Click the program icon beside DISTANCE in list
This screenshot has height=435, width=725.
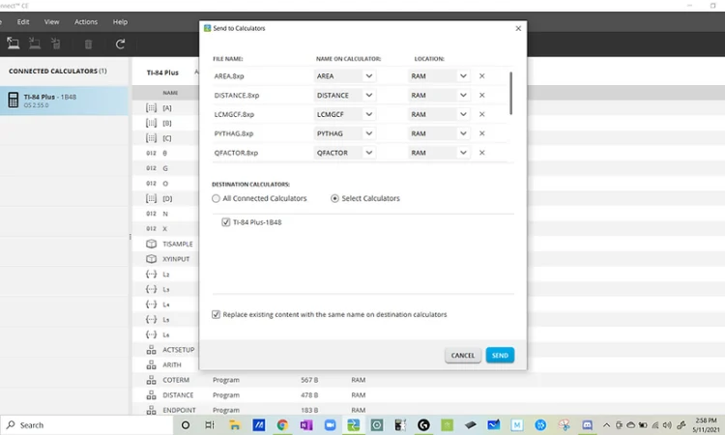coord(151,395)
